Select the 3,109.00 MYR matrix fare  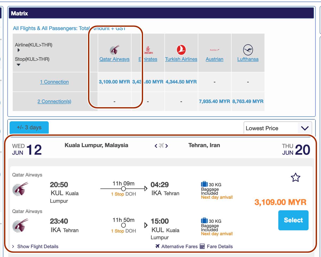[x=114, y=82]
